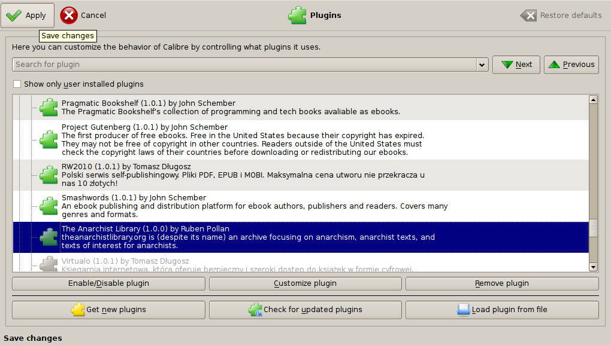The image size is (611, 345).
Task: Click the Pragmatic Bookshelf plugin puzzle icon
Action: (49, 108)
